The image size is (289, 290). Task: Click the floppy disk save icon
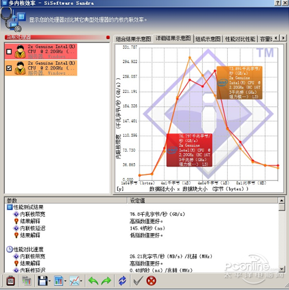42,281
